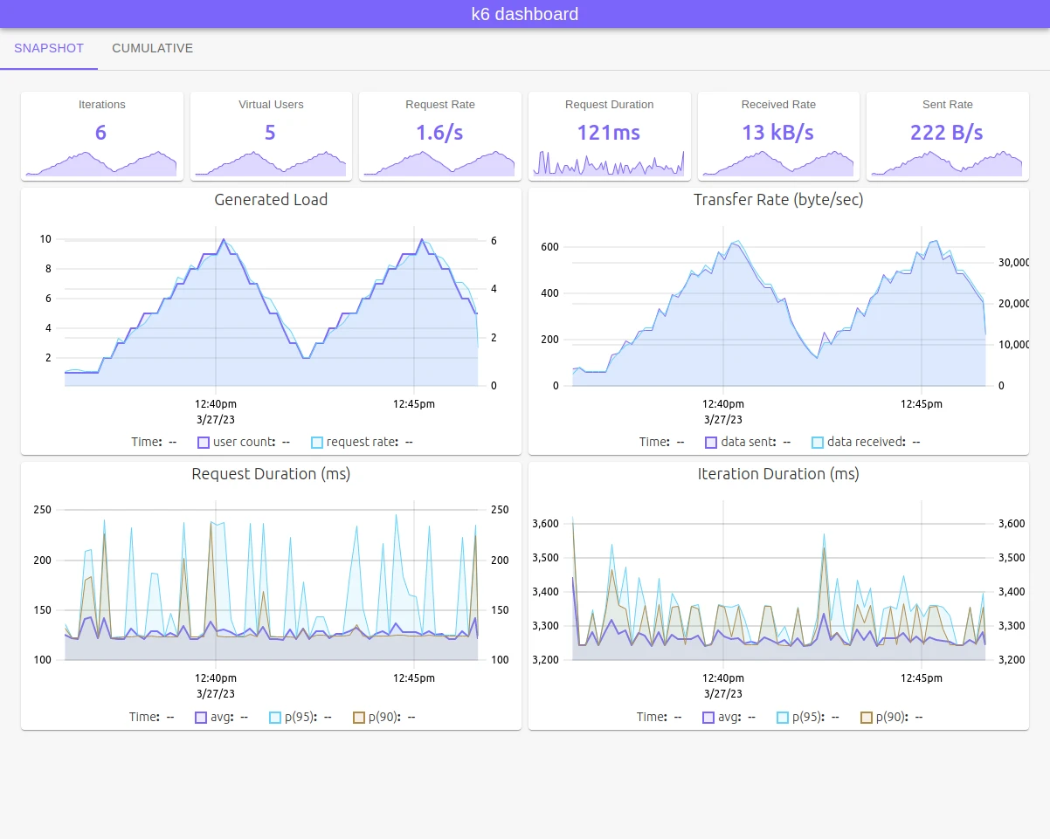This screenshot has height=839, width=1050.
Task: Select the Sent Rate summary card
Action: [x=948, y=136]
